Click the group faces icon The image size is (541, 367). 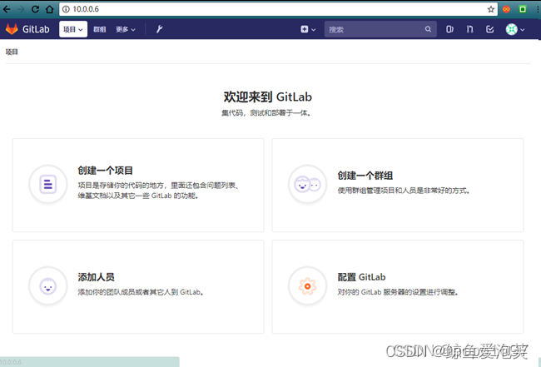click(307, 184)
